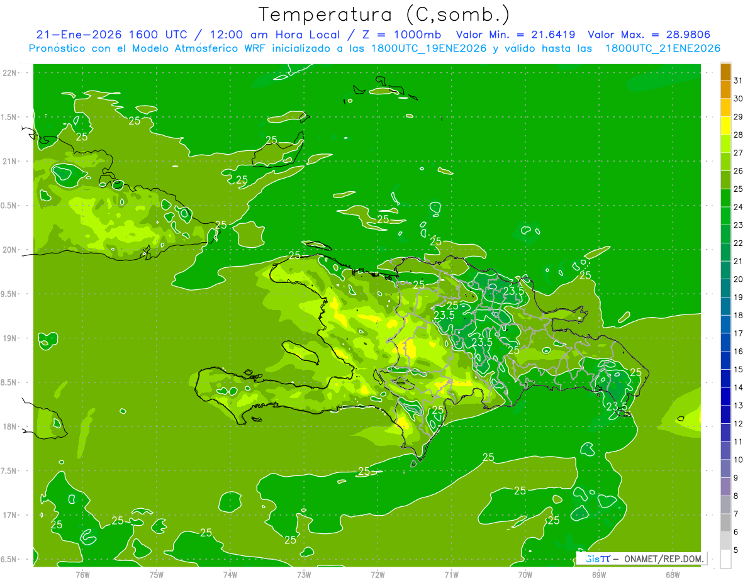This screenshot has width=755, height=583.
Task: Click the 76W longitude axis label
Action: pyautogui.click(x=82, y=574)
